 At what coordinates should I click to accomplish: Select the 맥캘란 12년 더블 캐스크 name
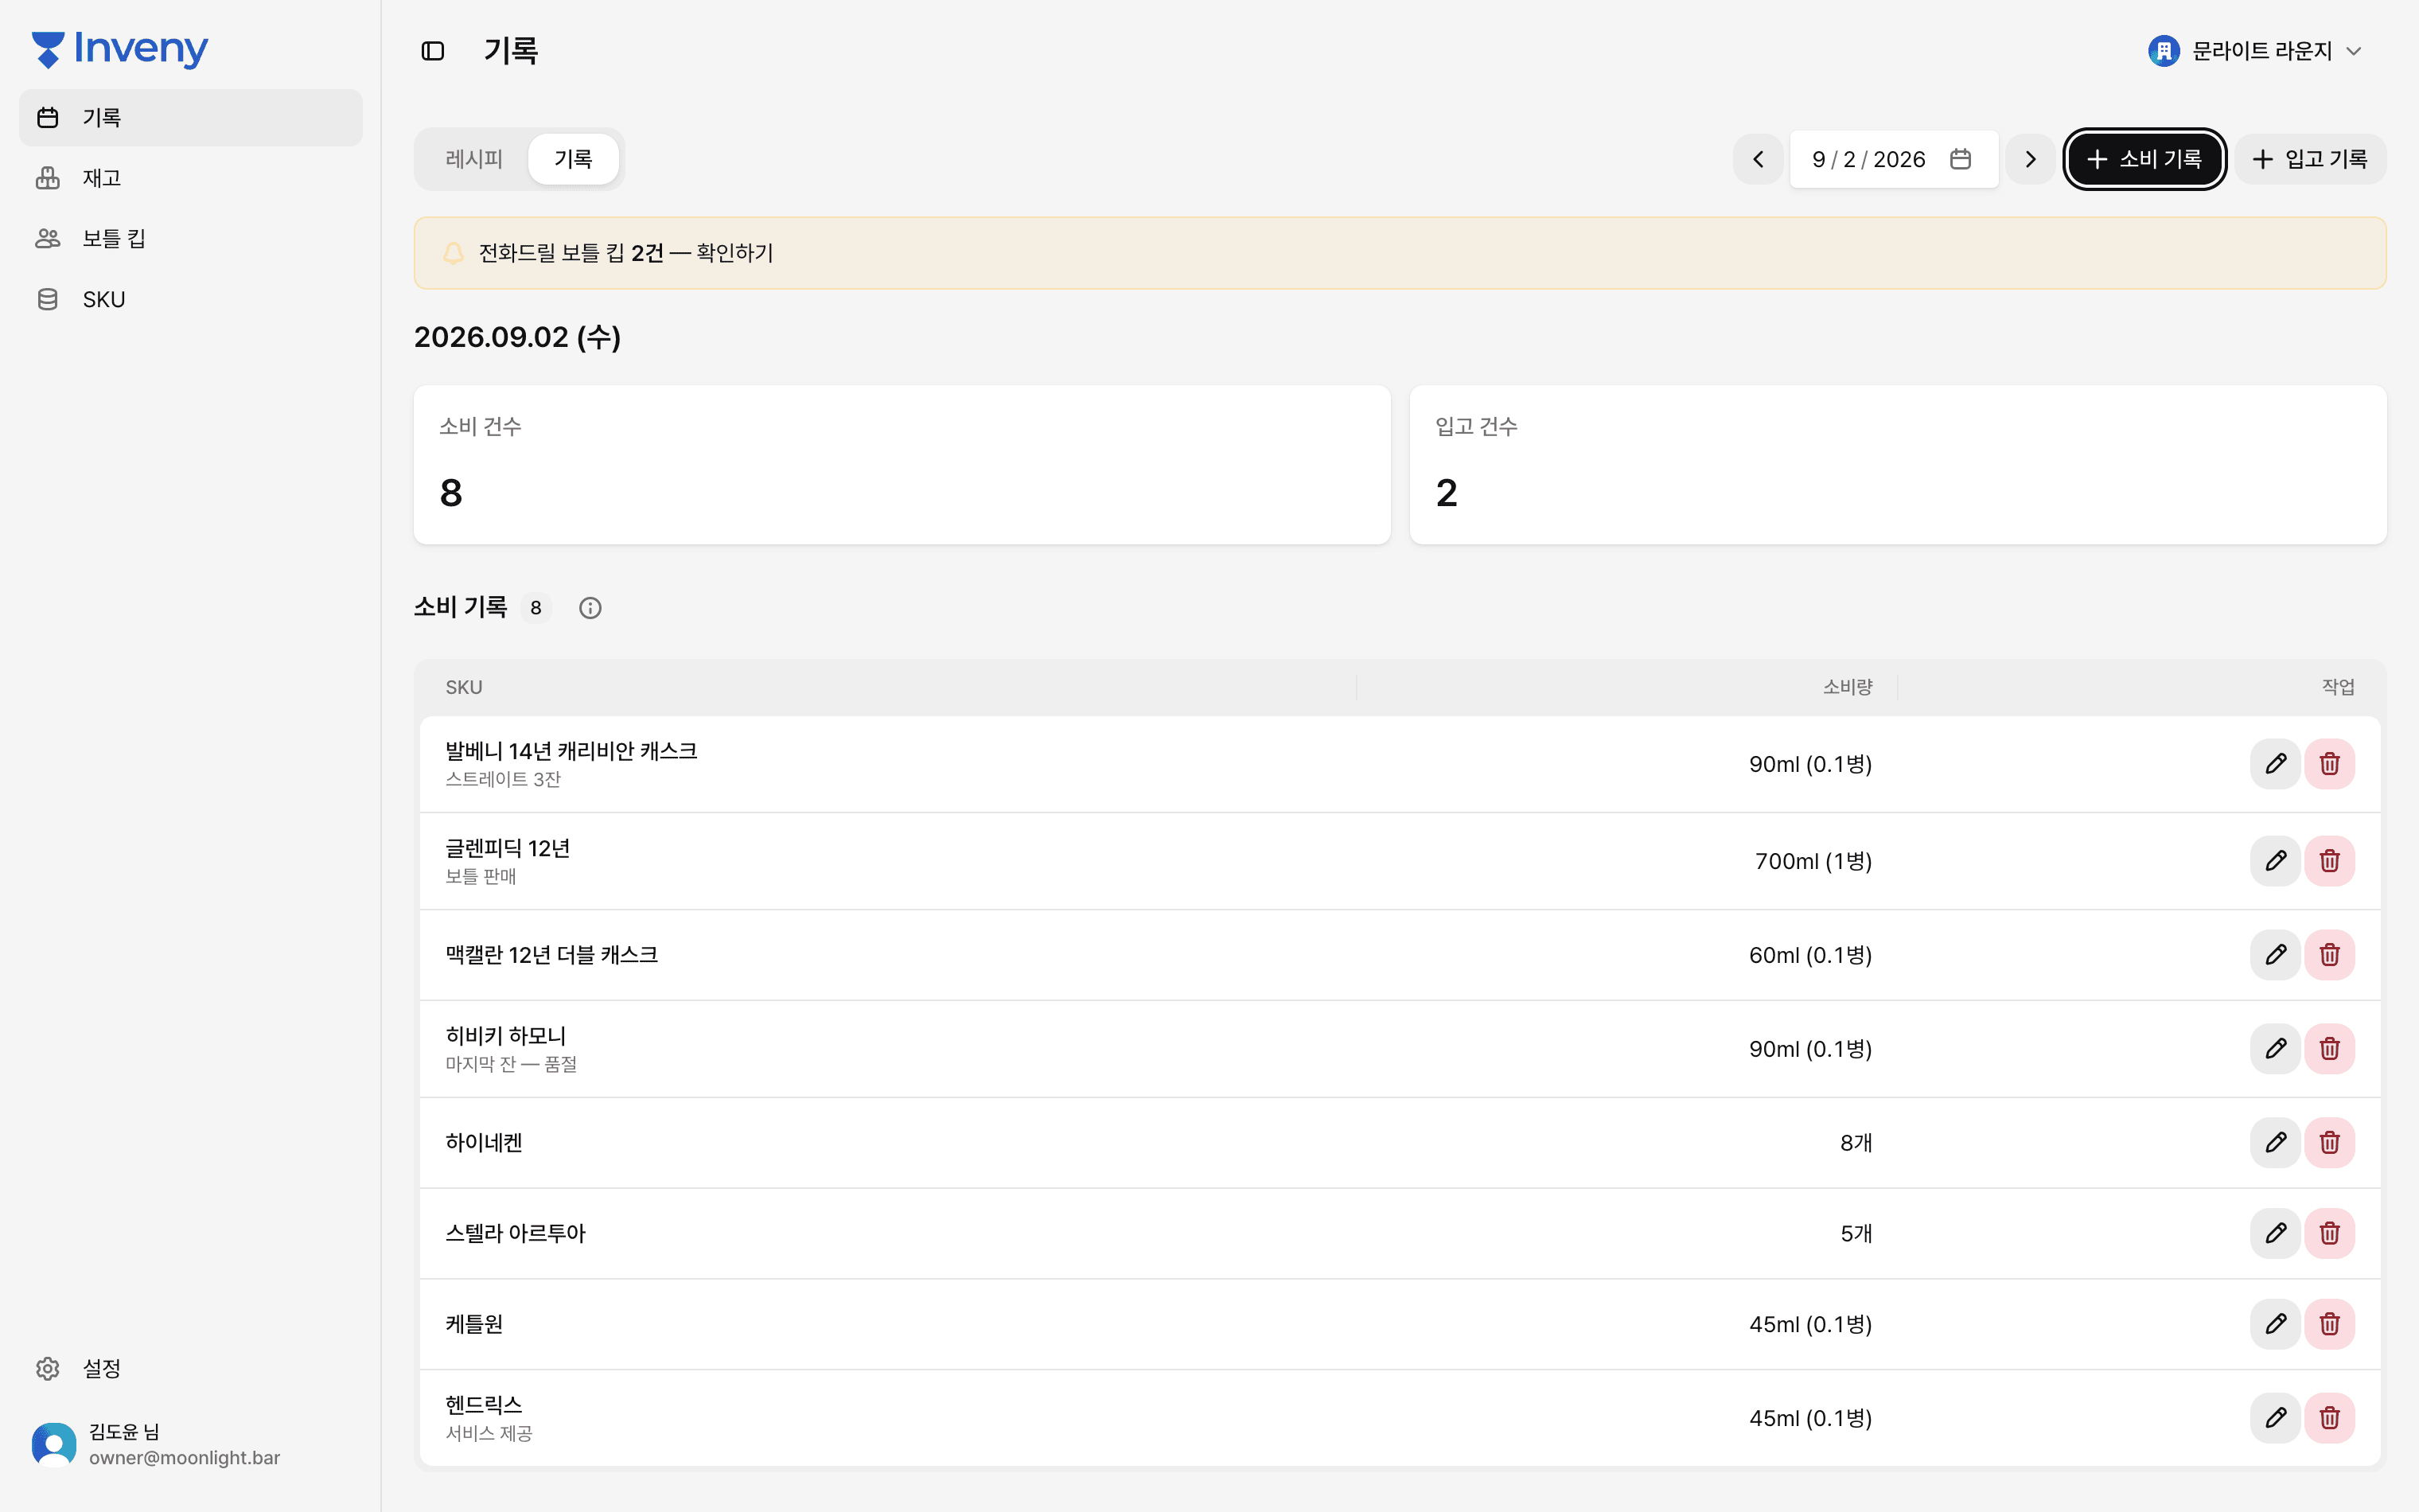pyautogui.click(x=551, y=955)
